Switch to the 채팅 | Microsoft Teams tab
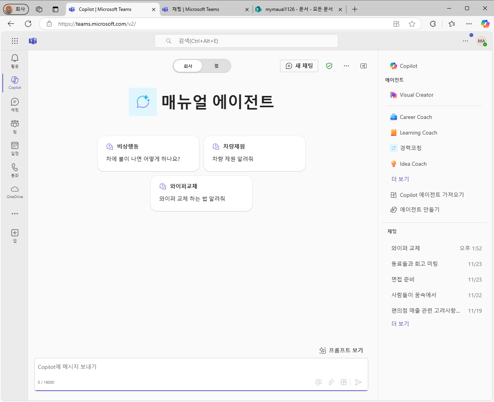The image size is (494, 402). [206, 9]
